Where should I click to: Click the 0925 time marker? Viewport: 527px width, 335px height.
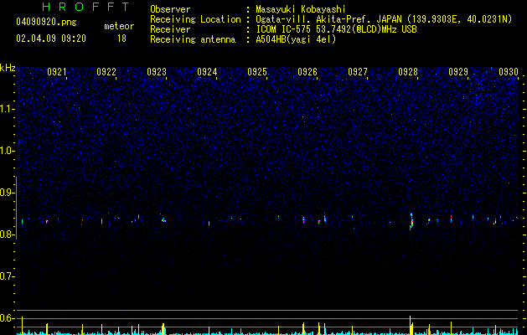point(257,72)
